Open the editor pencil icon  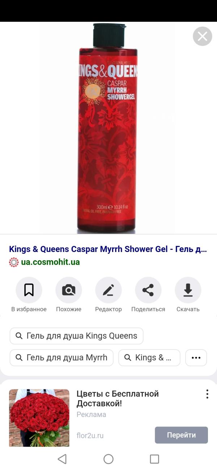[x=109, y=290]
